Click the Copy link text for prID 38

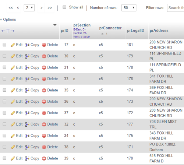[35, 147]
